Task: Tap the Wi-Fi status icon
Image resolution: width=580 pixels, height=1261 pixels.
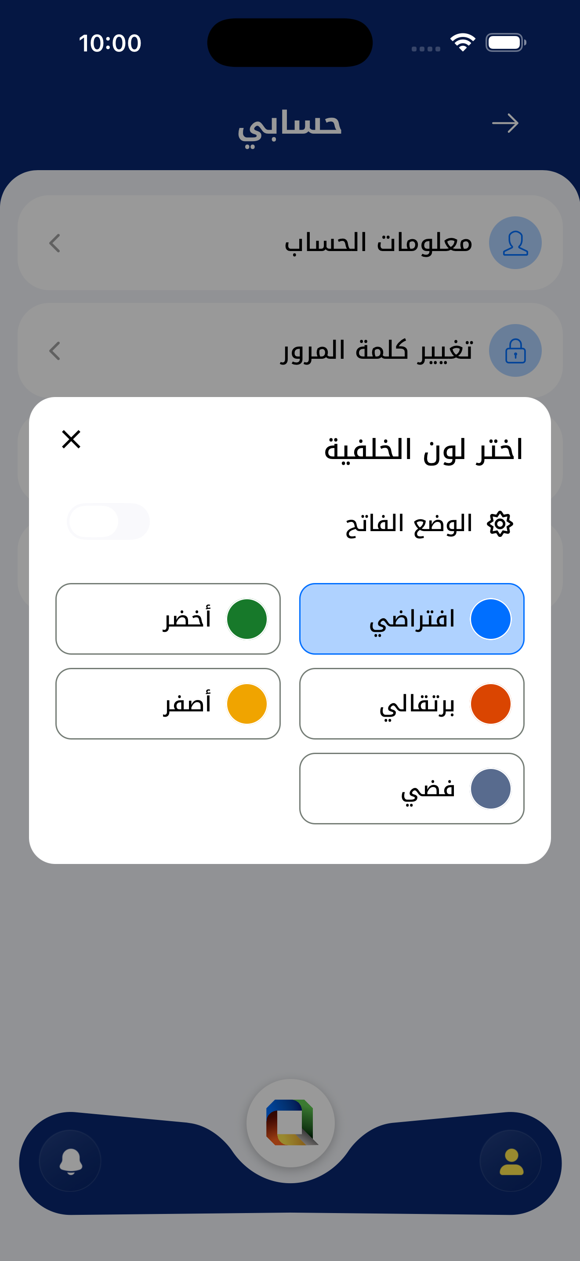Action: pos(463,43)
